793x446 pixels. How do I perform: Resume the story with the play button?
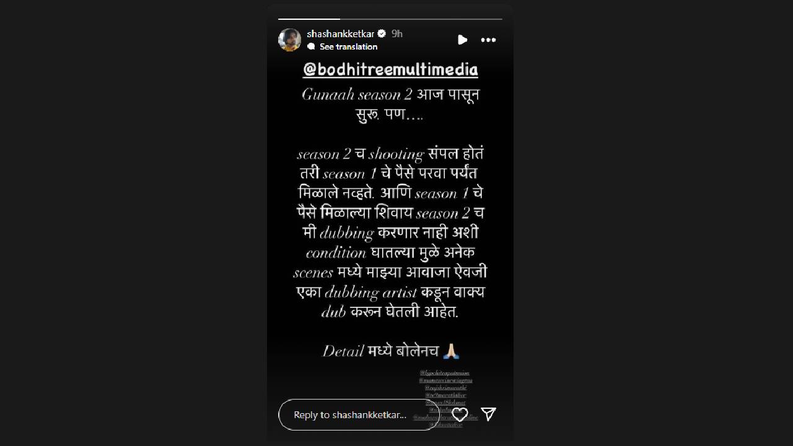click(x=462, y=40)
